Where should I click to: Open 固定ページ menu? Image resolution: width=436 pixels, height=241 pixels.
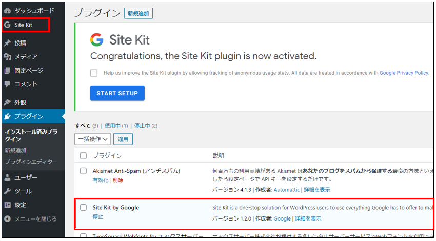click(x=29, y=71)
